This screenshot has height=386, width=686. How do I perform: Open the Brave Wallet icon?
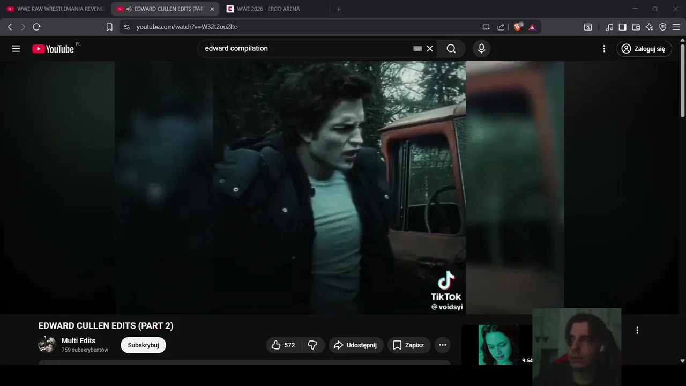(x=636, y=27)
